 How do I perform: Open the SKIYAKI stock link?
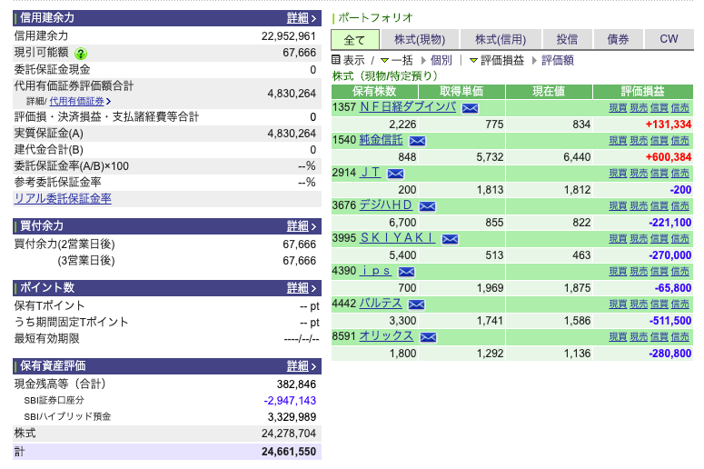pyautogui.click(x=397, y=238)
